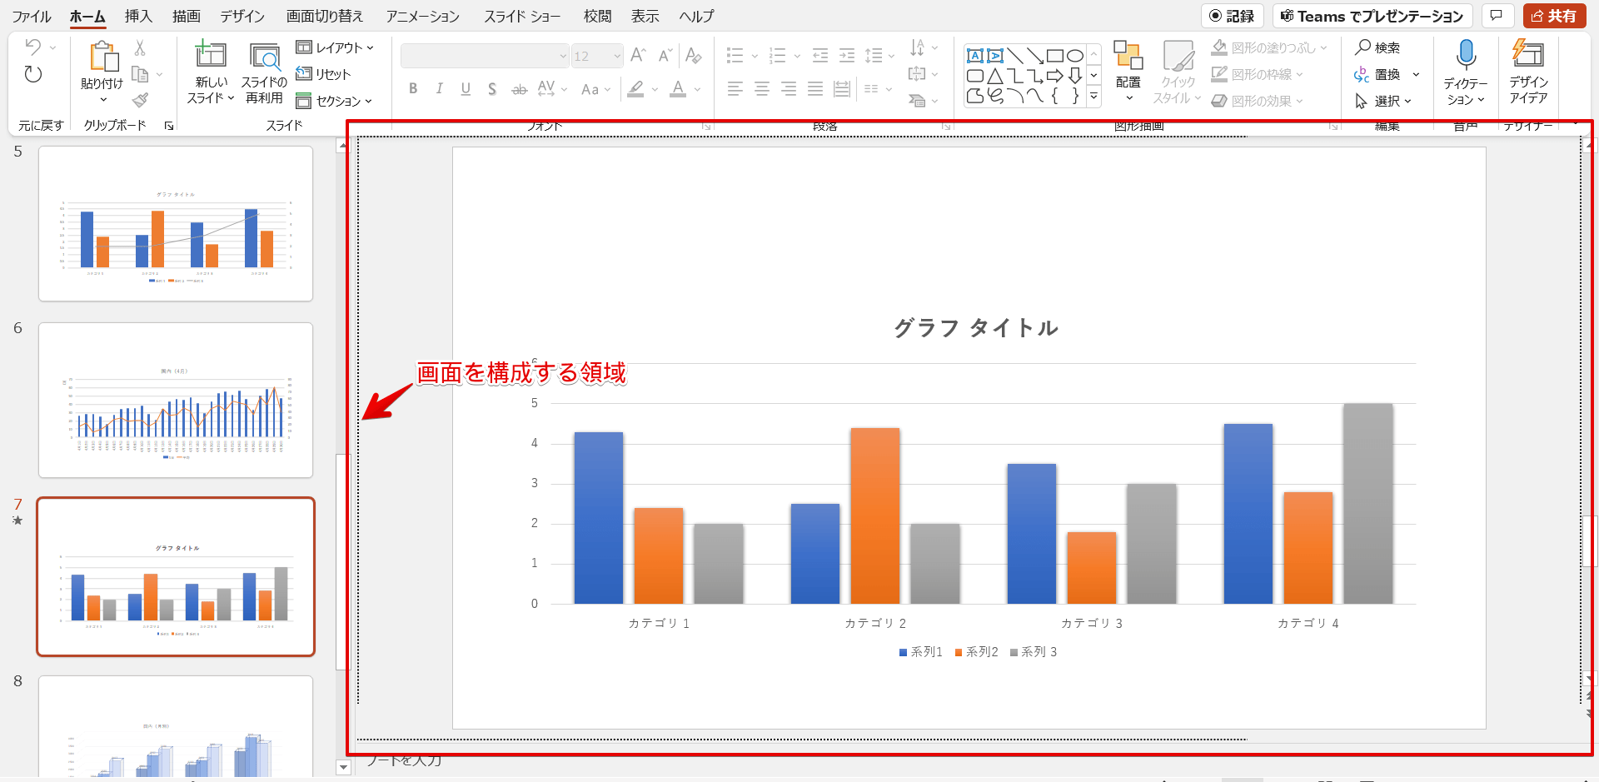Select slide 6 thumbnail in panel
The width and height of the screenshot is (1599, 782).
176,401
